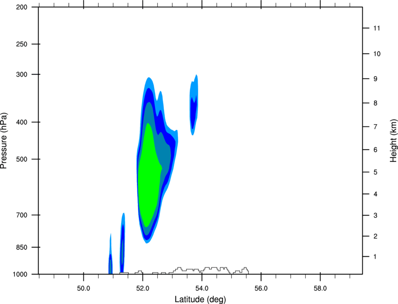
Task: Click the 3 km height label
Action: pyautogui.click(x=376, y=216)
